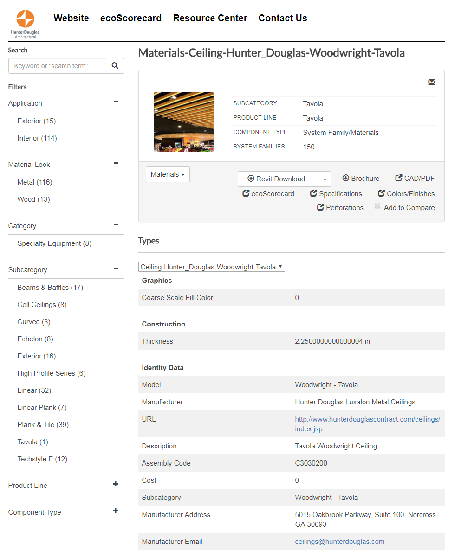Click the Assembly Code value C3030200
Screen dimensions: 455x556
[311, 463]
